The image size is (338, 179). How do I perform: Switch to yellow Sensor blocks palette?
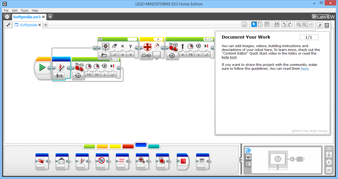115,147
